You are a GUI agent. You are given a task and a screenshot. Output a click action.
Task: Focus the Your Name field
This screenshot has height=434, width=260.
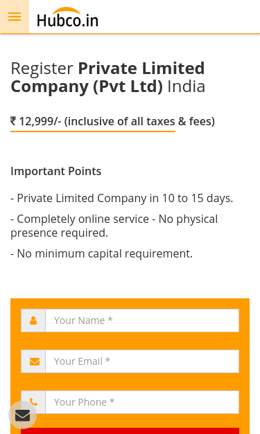click(x=142, y=320)
